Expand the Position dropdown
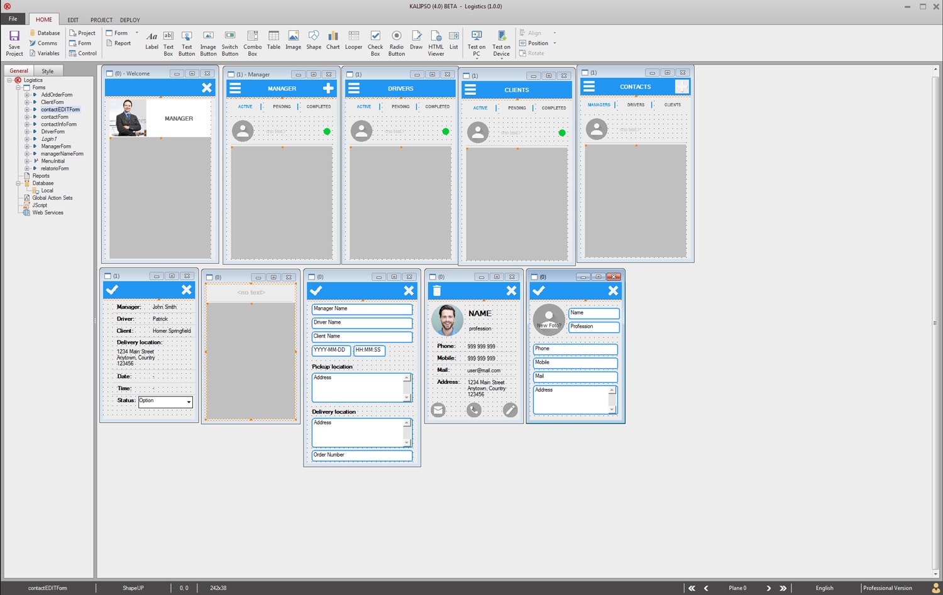The image size is (943, 595). click(555, 43)
